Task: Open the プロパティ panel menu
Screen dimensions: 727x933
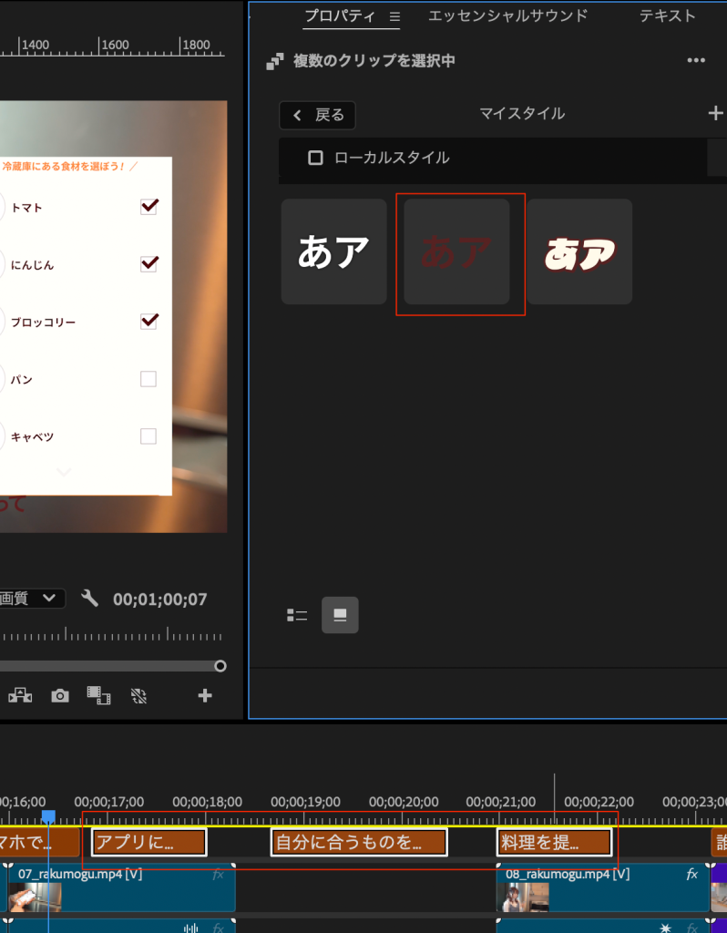Action: [394, 16]
